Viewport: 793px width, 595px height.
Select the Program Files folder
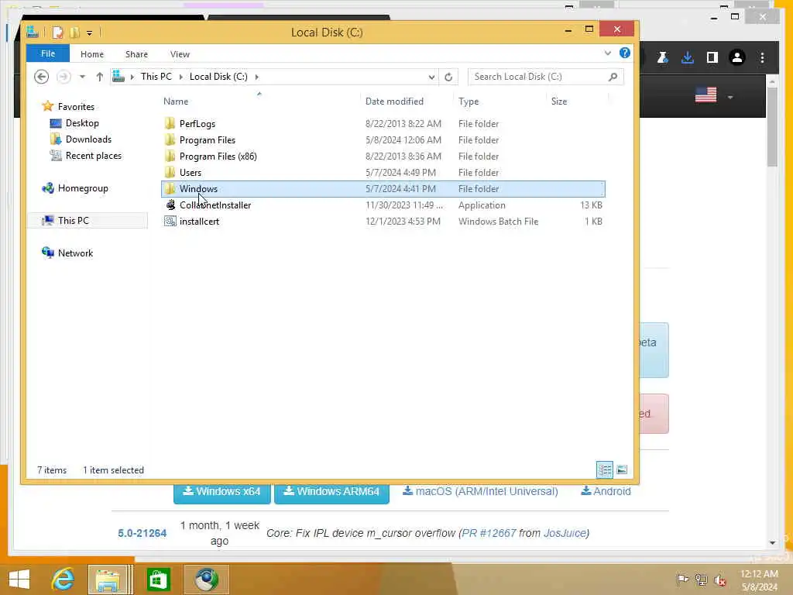tap(208, 140)
